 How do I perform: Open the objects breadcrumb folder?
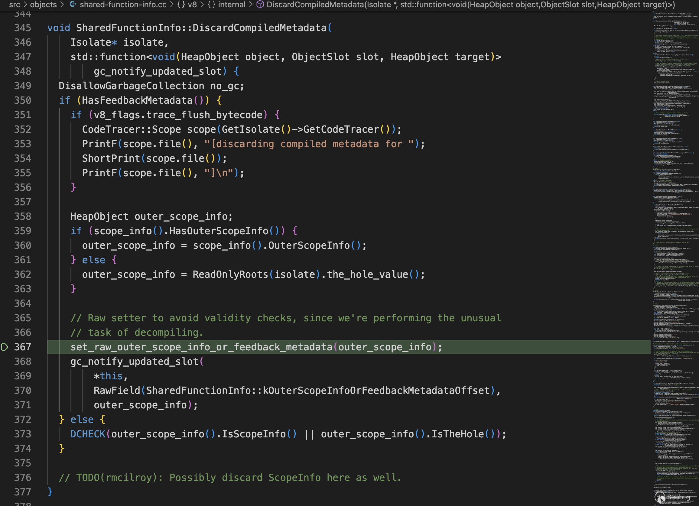43,4
